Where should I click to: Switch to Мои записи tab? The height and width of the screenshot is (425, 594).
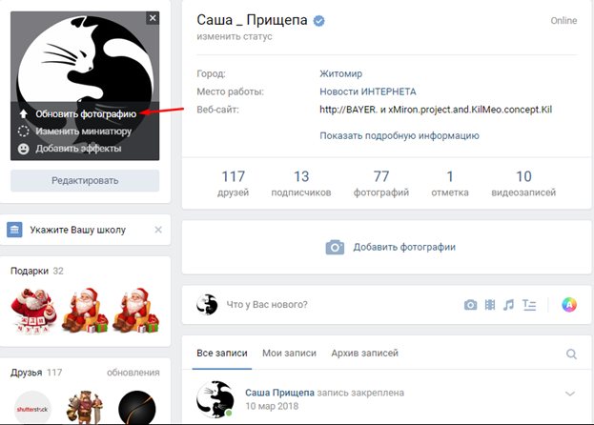tap(289, 354)
